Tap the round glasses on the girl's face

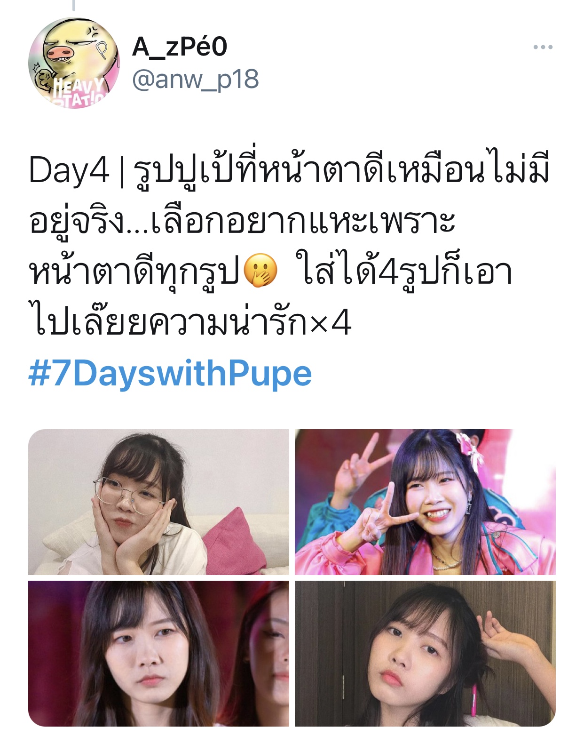pos(130,496)
